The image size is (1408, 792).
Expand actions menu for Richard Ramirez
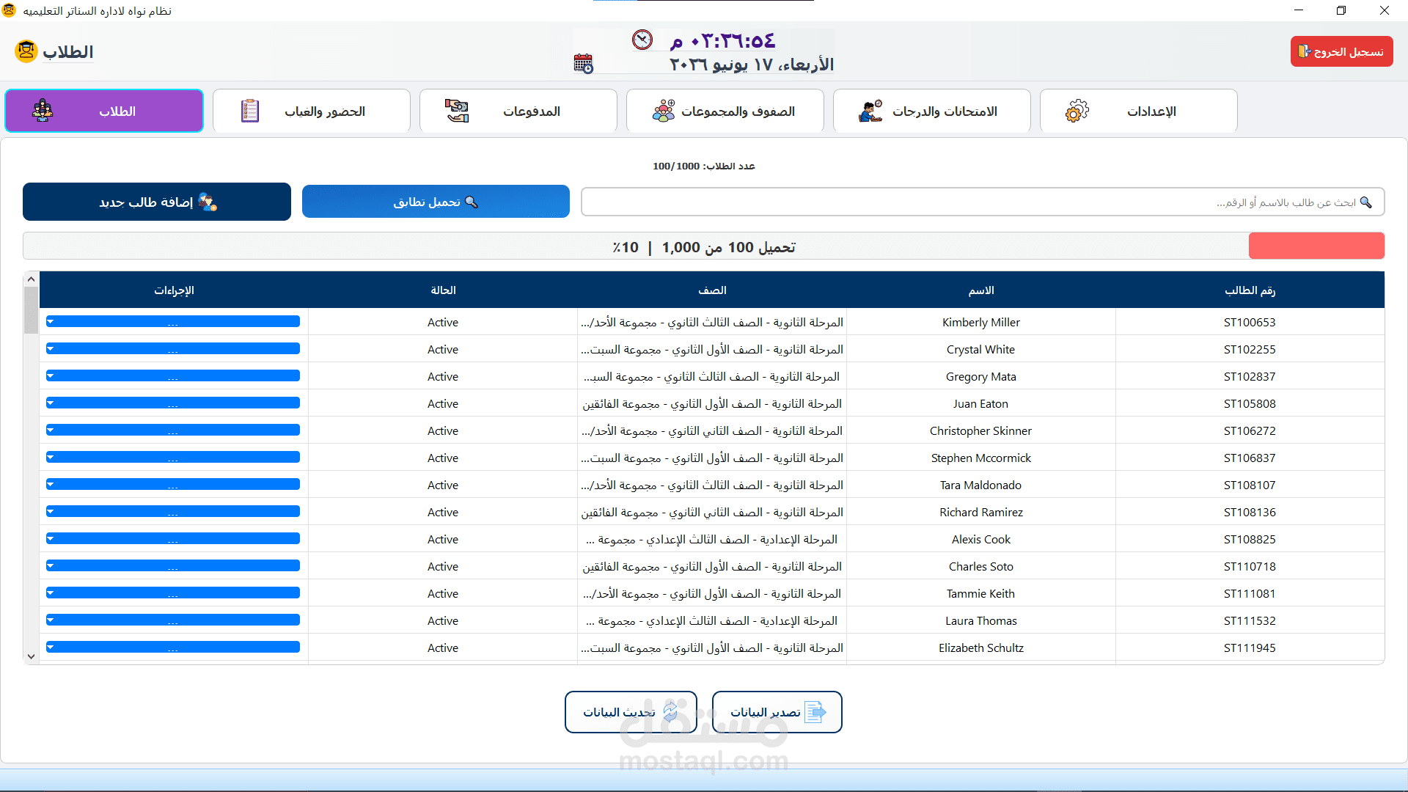[173, 511]
